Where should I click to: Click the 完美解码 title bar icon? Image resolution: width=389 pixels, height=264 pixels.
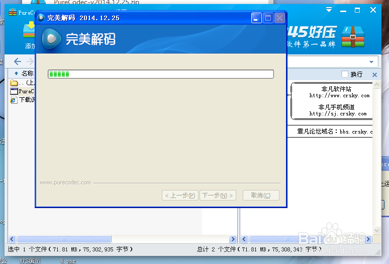tap(41, 18)
